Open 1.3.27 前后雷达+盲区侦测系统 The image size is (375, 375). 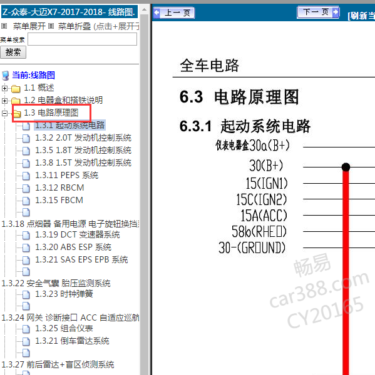58,364
